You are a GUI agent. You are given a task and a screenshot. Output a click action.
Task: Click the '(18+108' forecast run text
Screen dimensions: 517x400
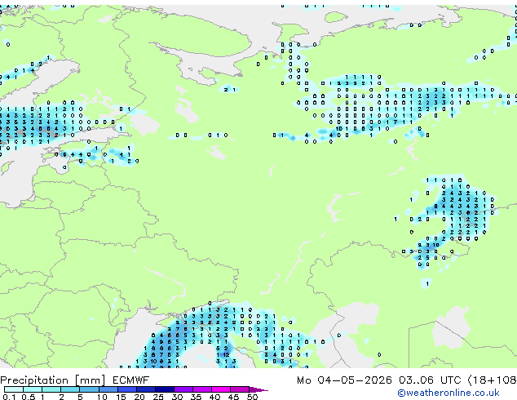[x=493, y=380]
